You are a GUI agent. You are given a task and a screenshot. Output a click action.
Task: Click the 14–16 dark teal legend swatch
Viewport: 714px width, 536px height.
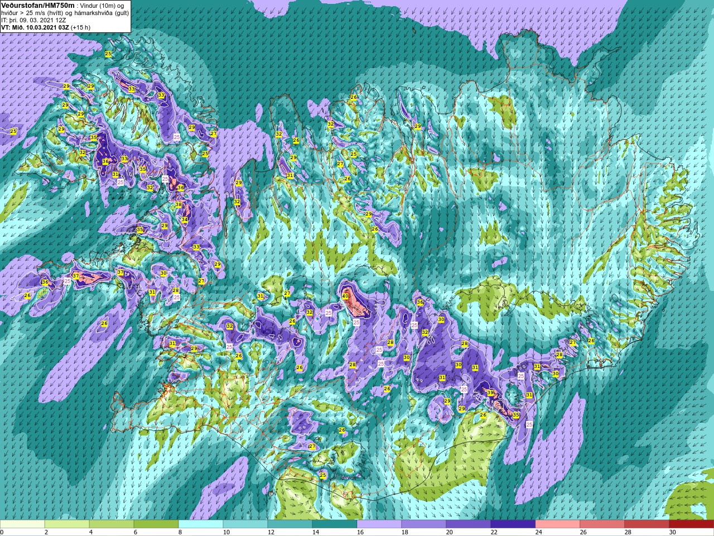point(335,524)
